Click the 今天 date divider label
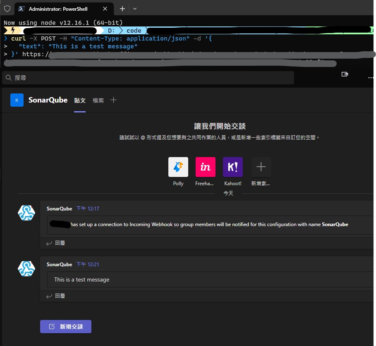This screenshot has width=376, height=346. (228, 193)
